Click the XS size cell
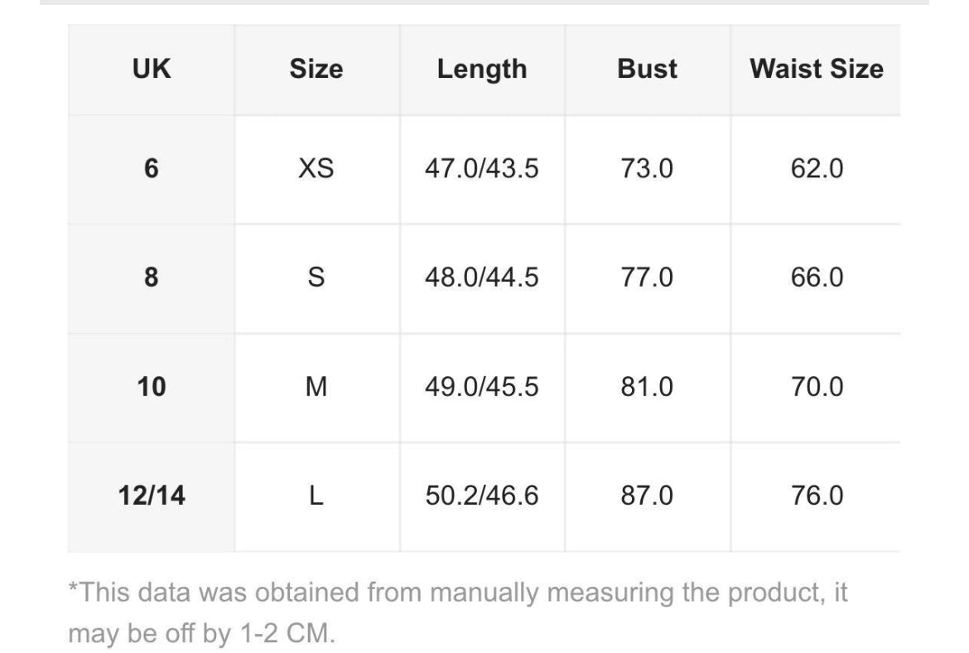The height and width of the screenshot is (653, 969). tap(316, 169)
